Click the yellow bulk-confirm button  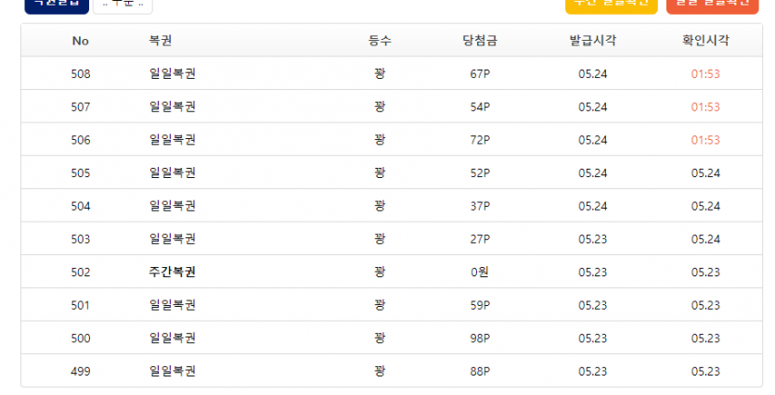[x=612, y=5]
